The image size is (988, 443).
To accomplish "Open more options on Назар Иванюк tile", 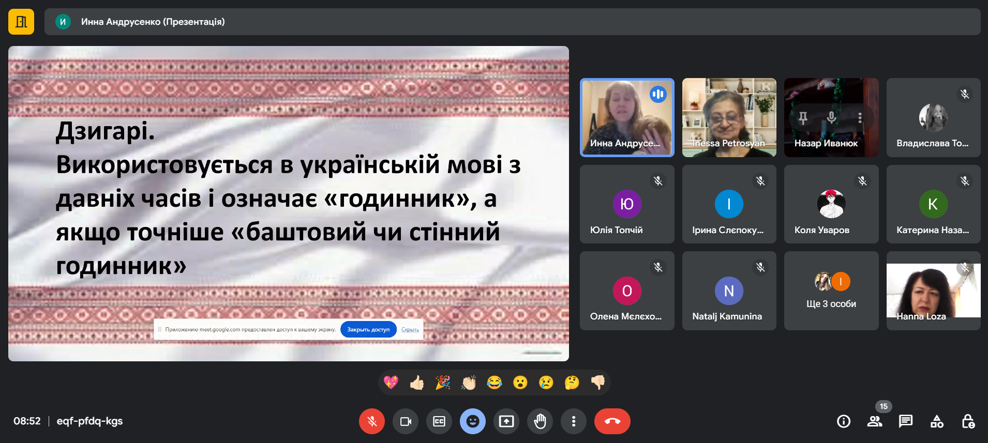I will click(860, 118).
